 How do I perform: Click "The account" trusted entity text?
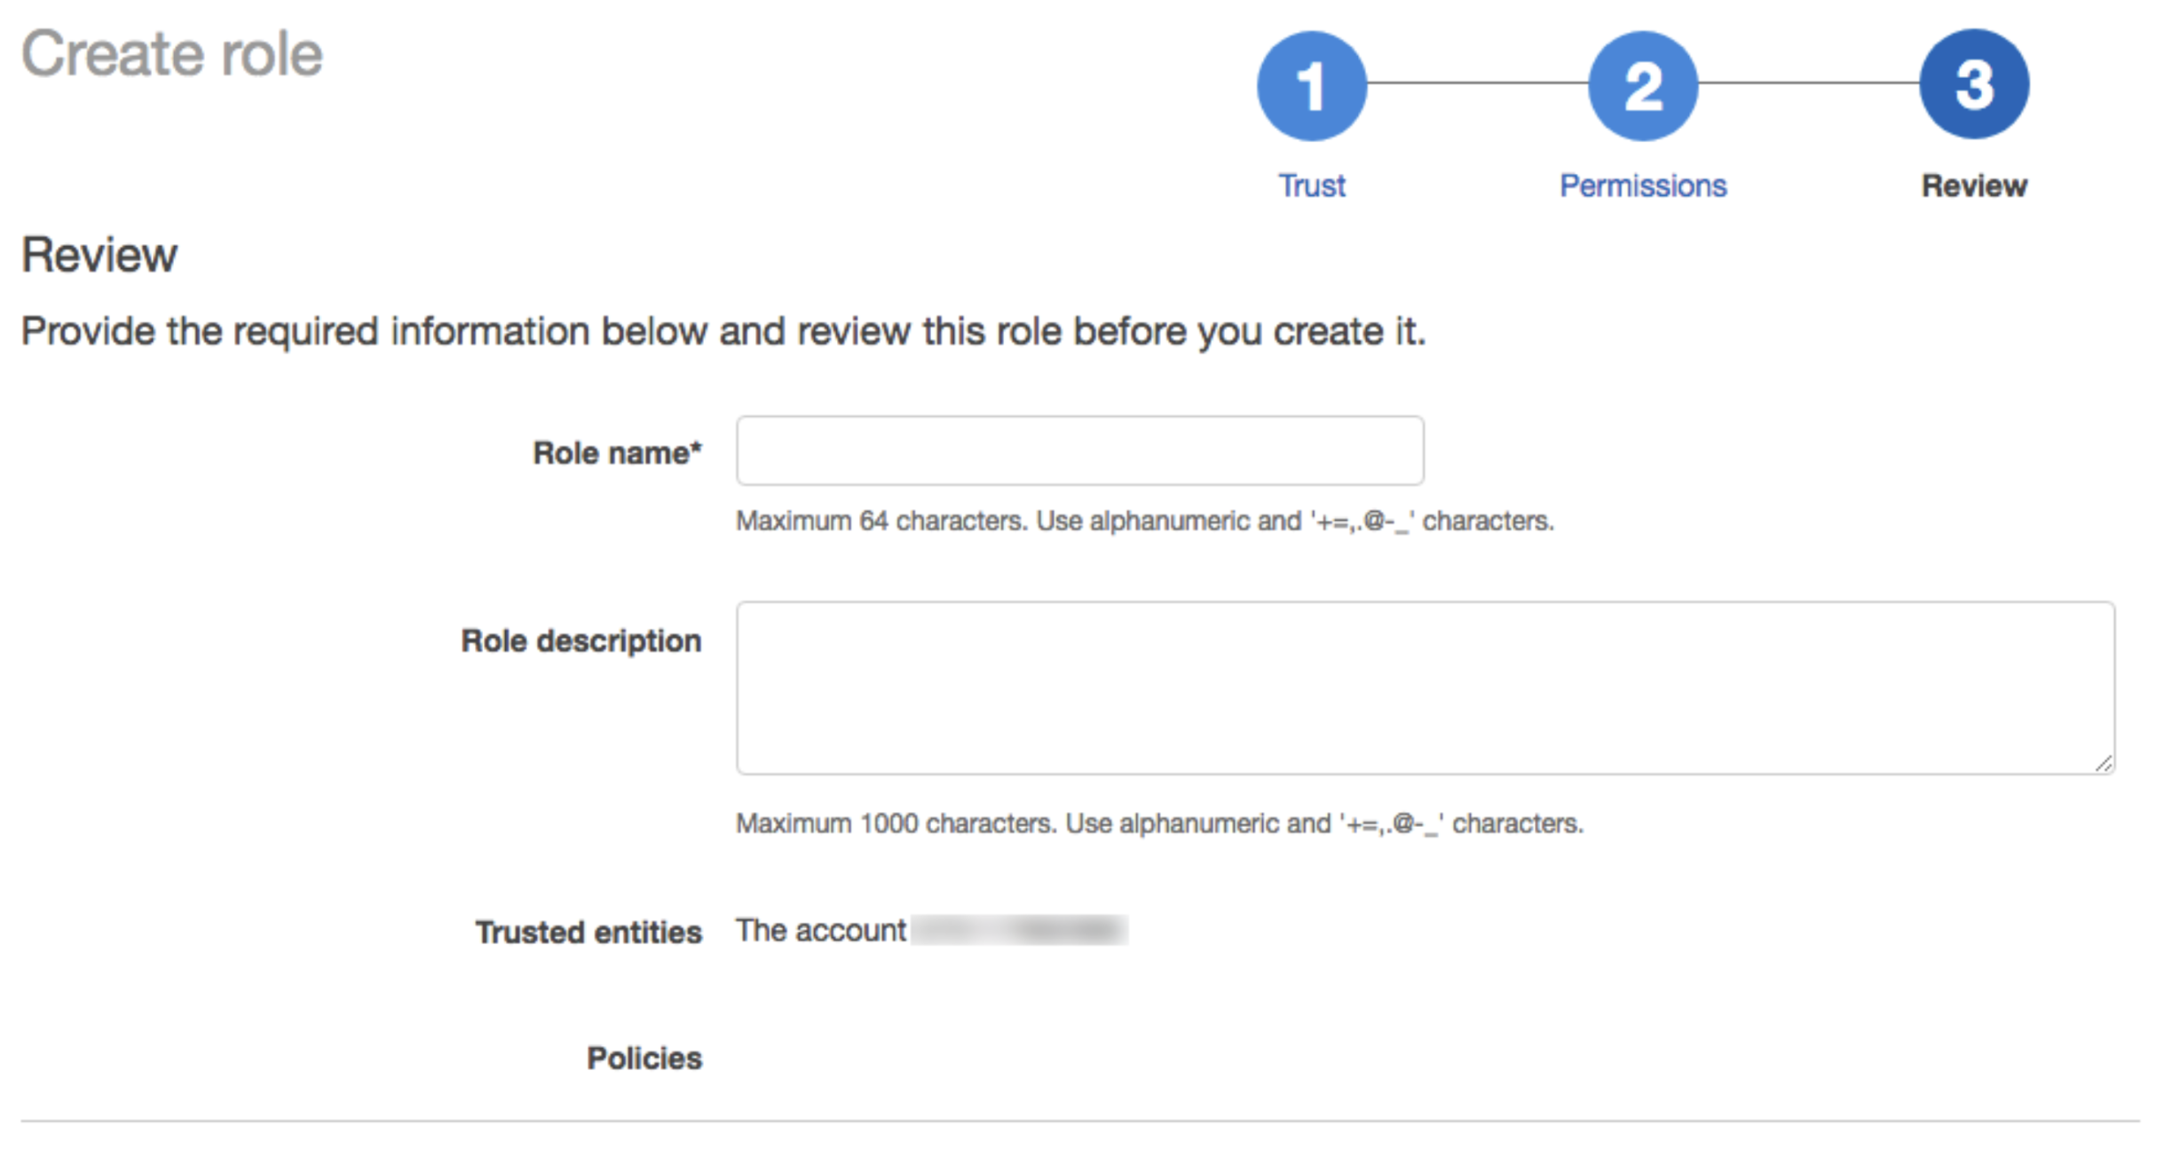(x=820, y=930)
